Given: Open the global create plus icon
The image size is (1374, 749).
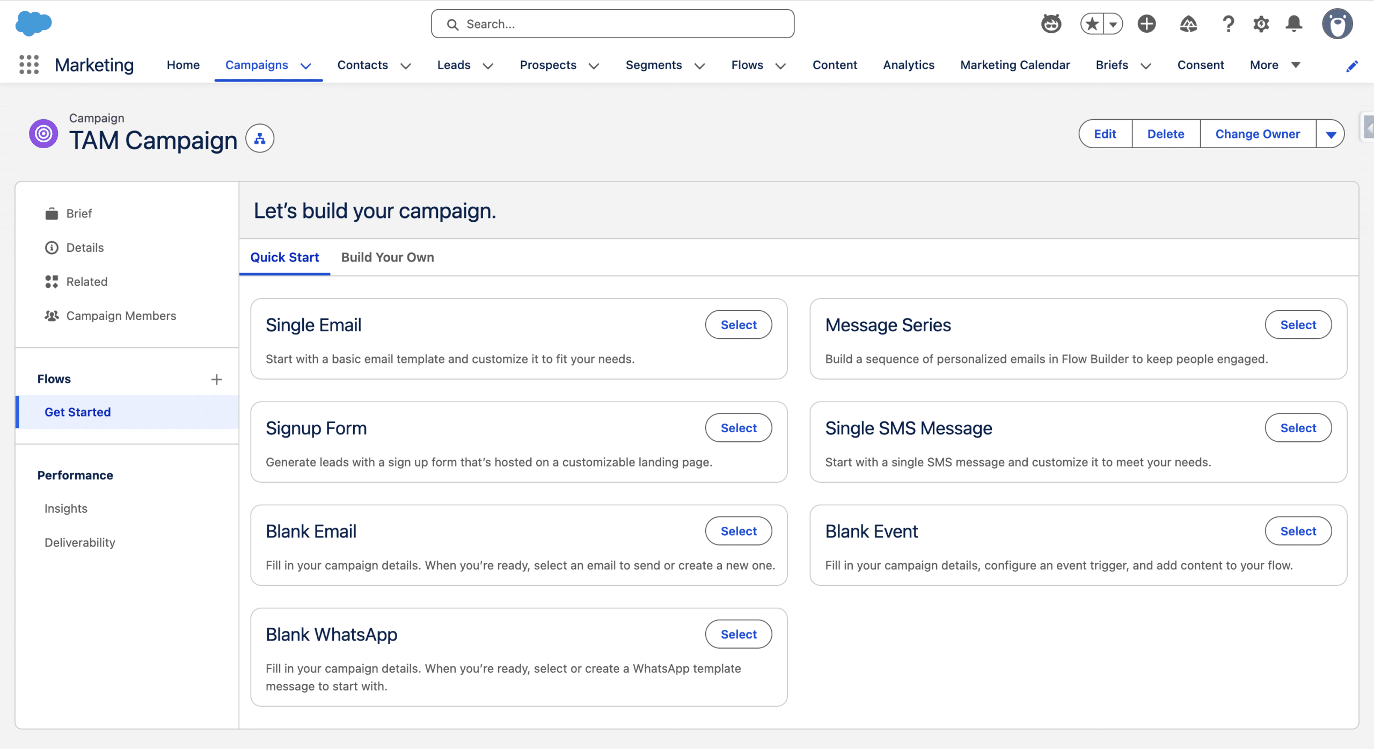Looking at the screenshot, I should point(1146,24).
